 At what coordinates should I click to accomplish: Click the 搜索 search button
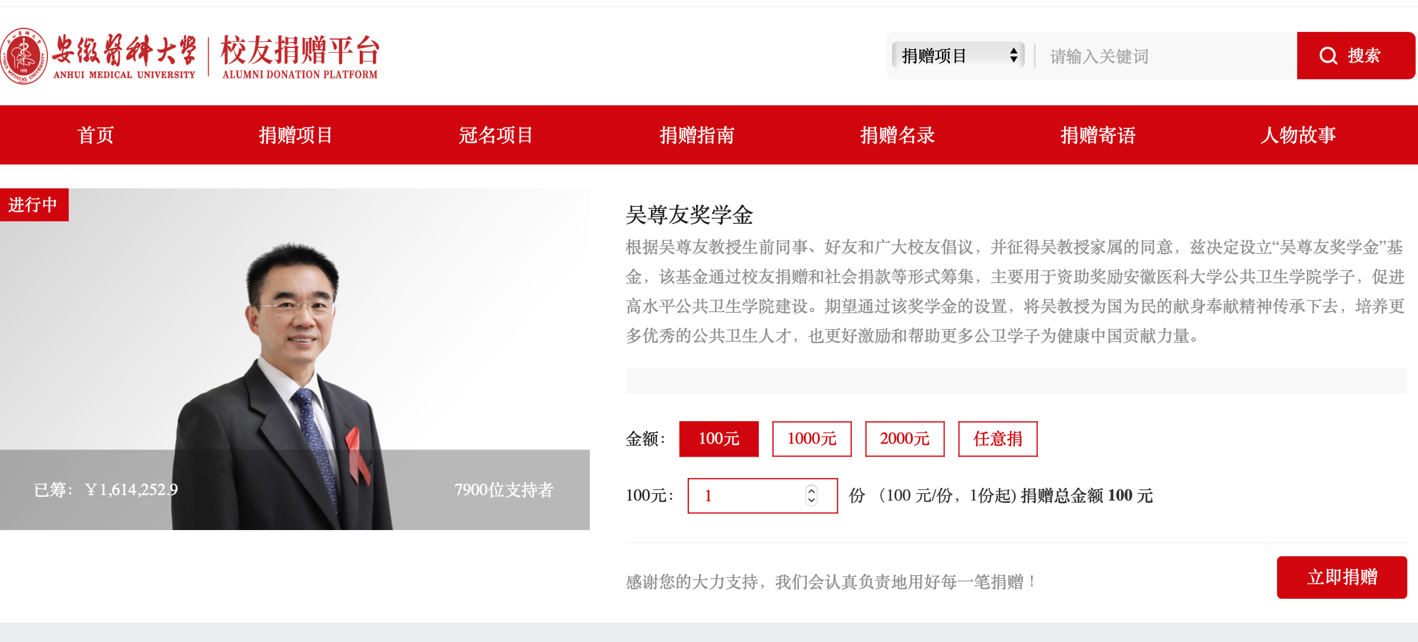pos(1356,55)
